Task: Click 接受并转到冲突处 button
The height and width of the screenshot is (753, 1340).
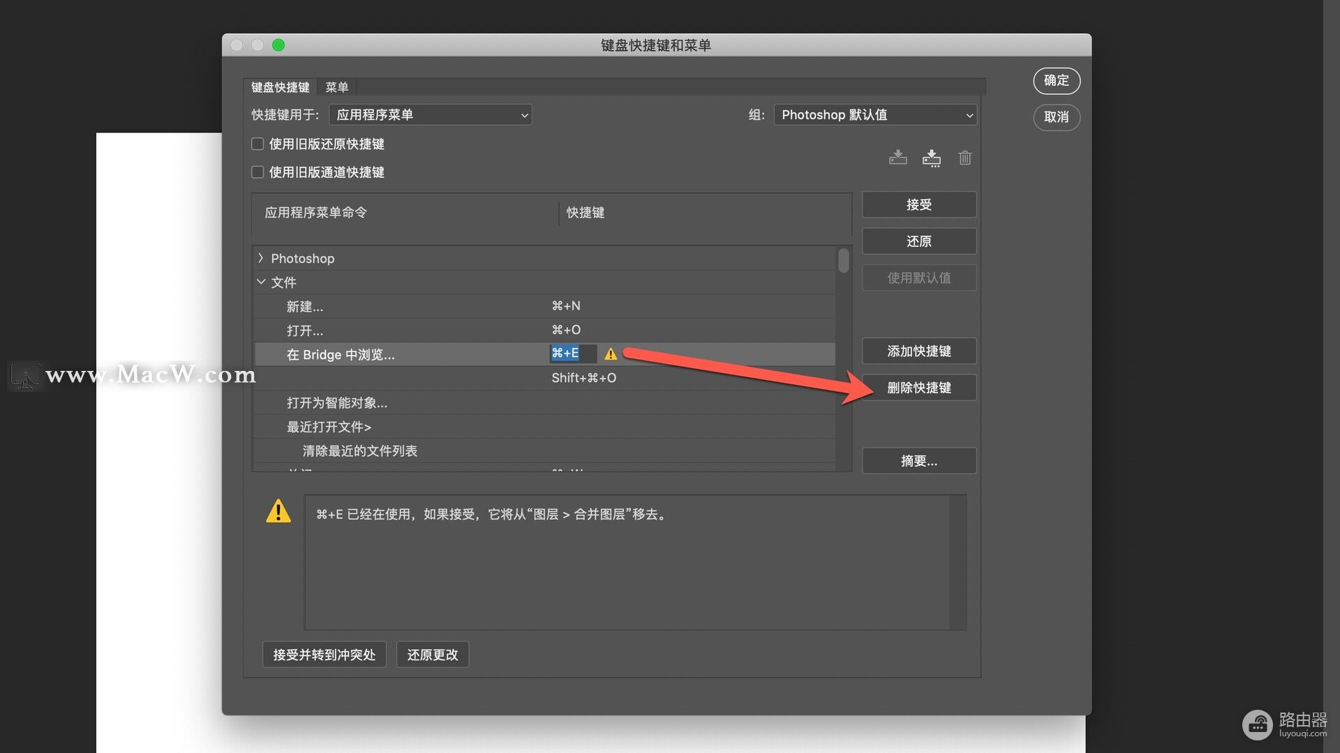Action: 325,655
